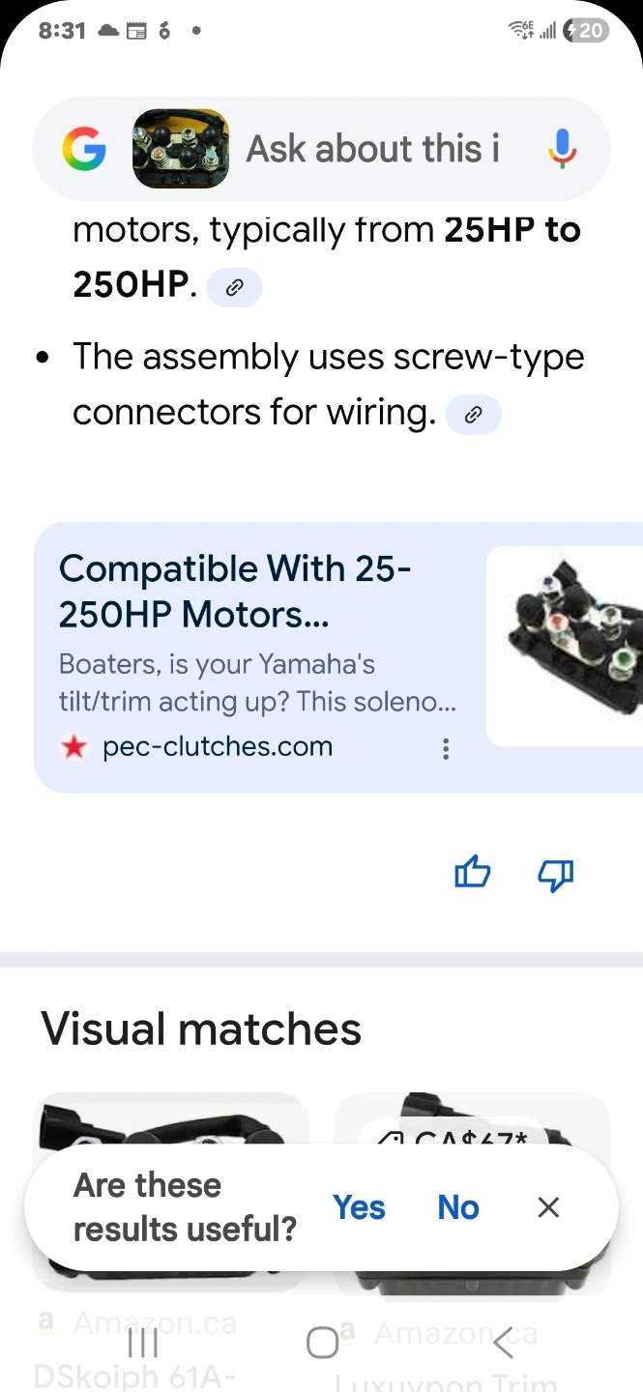Answer Yes to results useful prompt
643x1392 pixels.
(359, 1206)
